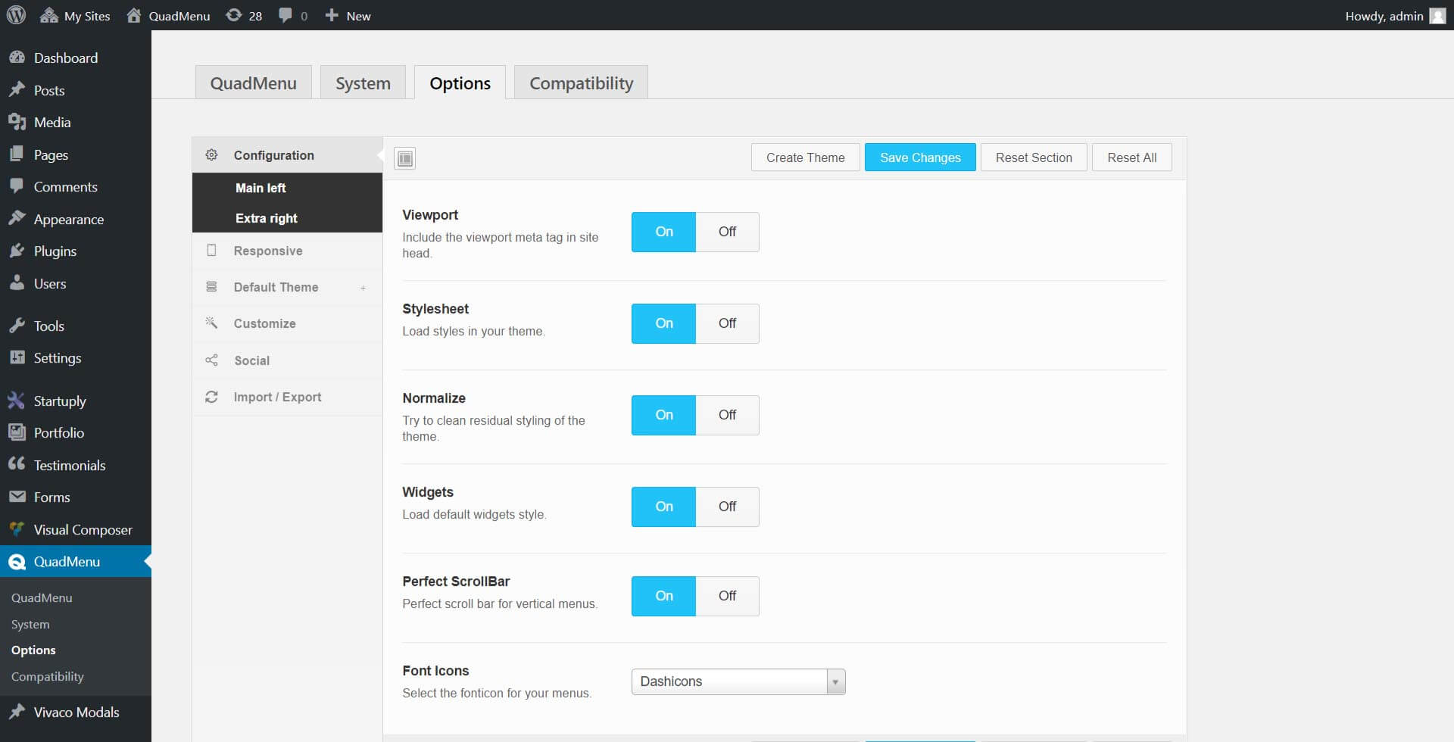Viewport: 1454px width, 742px height.
Task: Open Appearance in sidebar
Action: pos(76,219)
